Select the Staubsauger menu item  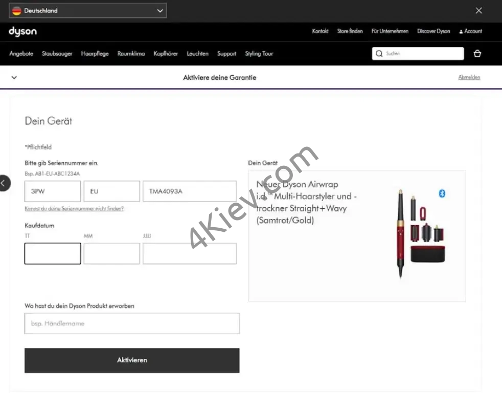[x=57, y=54]
